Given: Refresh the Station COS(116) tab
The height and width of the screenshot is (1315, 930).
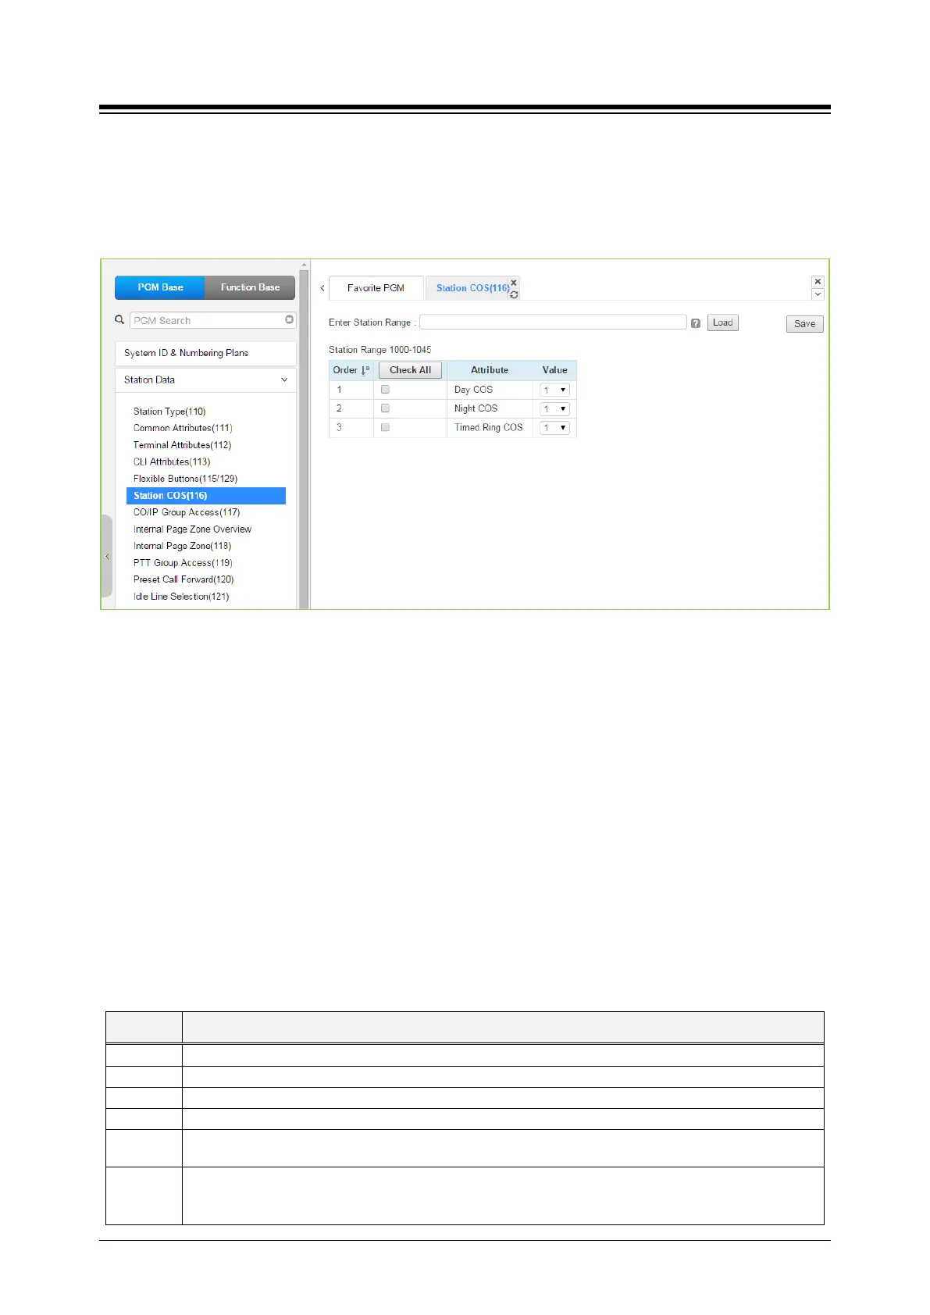Looking at the screenshot, I should point(514,294).
